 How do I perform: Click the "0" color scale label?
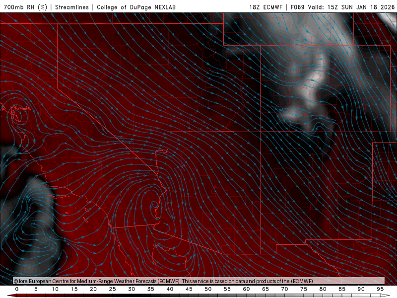click(x=17, y=289)
